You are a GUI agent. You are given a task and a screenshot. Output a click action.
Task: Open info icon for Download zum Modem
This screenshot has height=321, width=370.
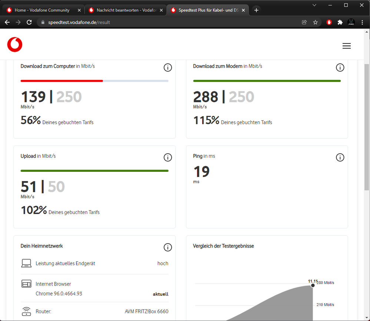[340, 67]
